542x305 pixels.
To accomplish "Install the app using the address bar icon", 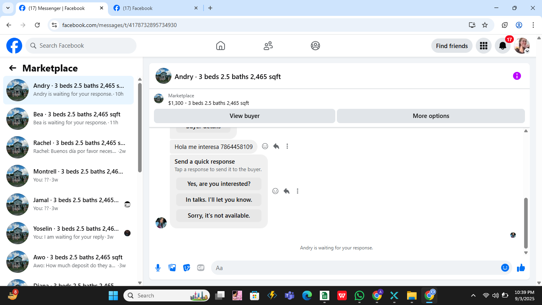I will (x=472, y=25).
